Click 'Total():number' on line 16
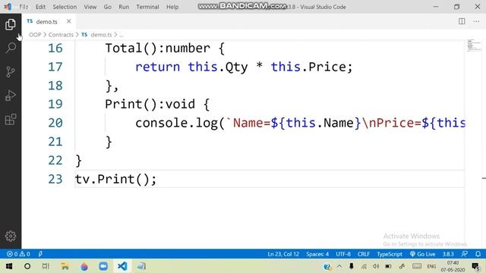 pos(157,49)
